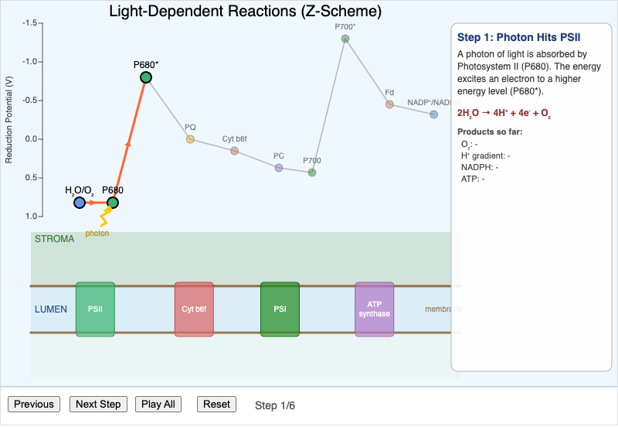Select the blue H₂O/O₂ node
Screen dimensions: 618x427
coord(80,203)
